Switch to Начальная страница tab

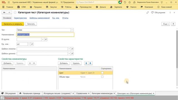click(30, 93)
